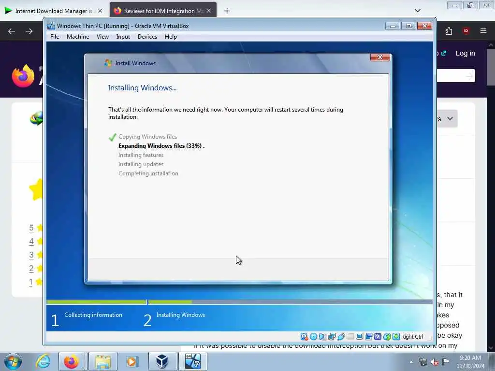The height and width of the screenshot is (371, 495).
Task: Click the shared folders icon in VirtualBox status bar
Action: pos(350,337)
